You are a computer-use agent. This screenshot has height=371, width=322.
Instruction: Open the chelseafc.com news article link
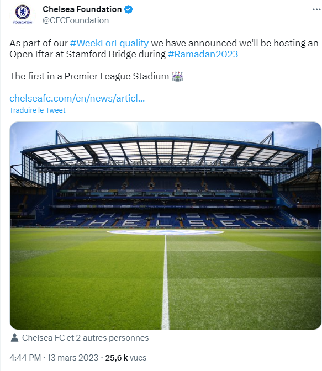[x=77, y=98]
